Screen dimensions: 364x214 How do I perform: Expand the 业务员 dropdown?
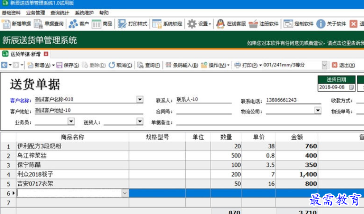[71, 121]
